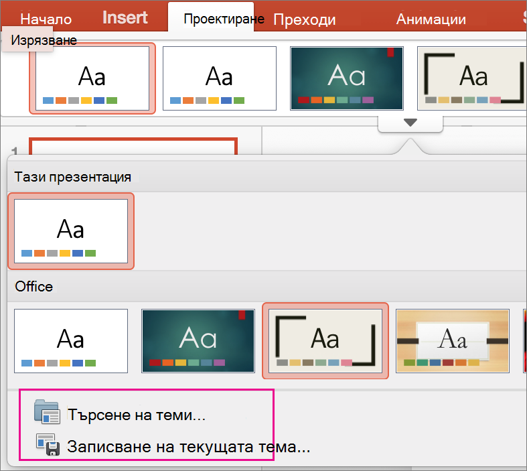Switch to the Insert tab
Screen dimensions: 527x471
point(125,18)
